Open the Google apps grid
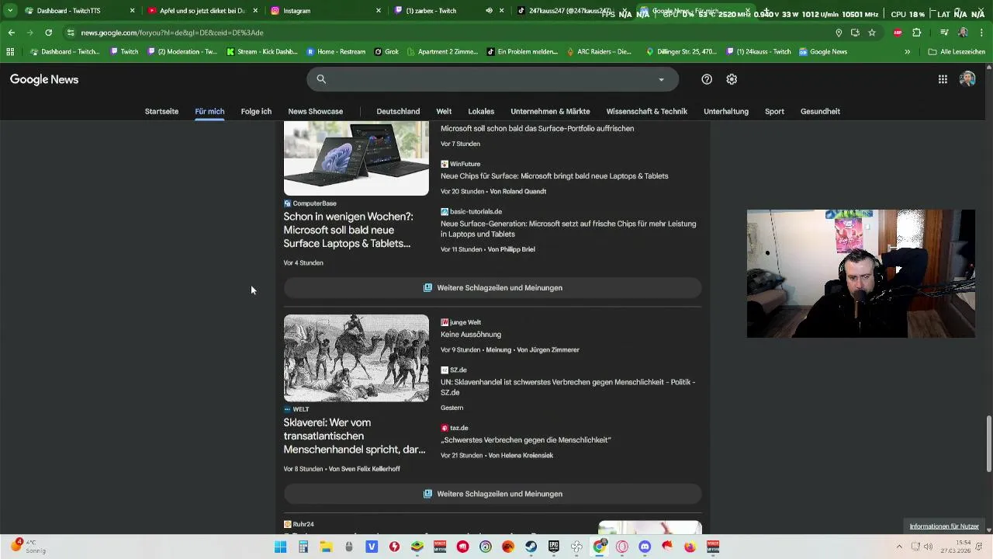 coord(943,79)
